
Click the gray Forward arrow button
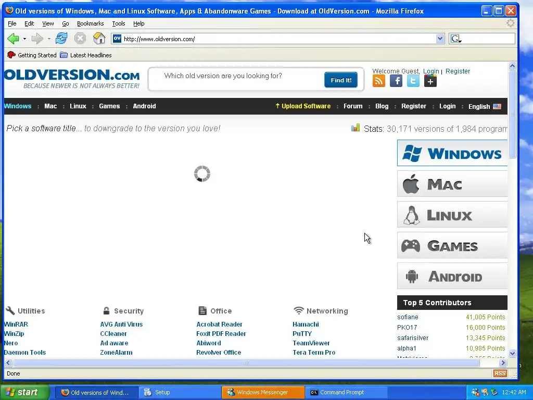pyautogui.click(x=37, y=39)
